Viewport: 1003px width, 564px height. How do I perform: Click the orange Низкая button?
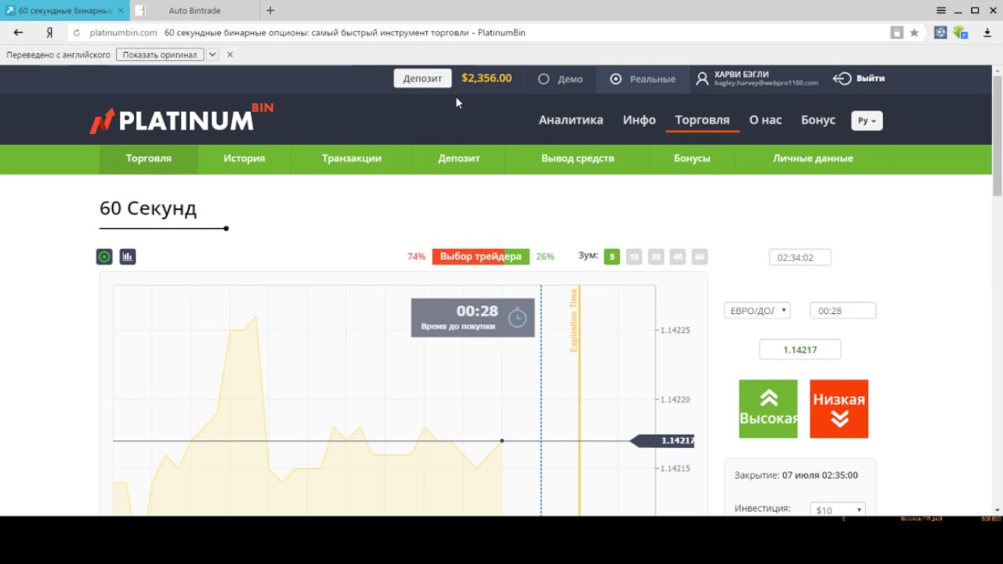(839, 409)
